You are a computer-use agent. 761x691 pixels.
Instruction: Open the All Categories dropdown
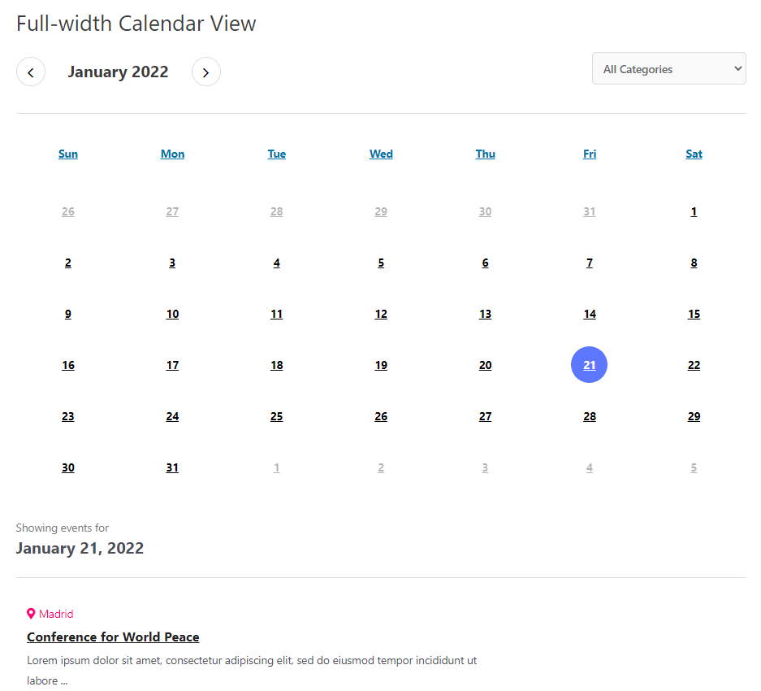[668, 68]
